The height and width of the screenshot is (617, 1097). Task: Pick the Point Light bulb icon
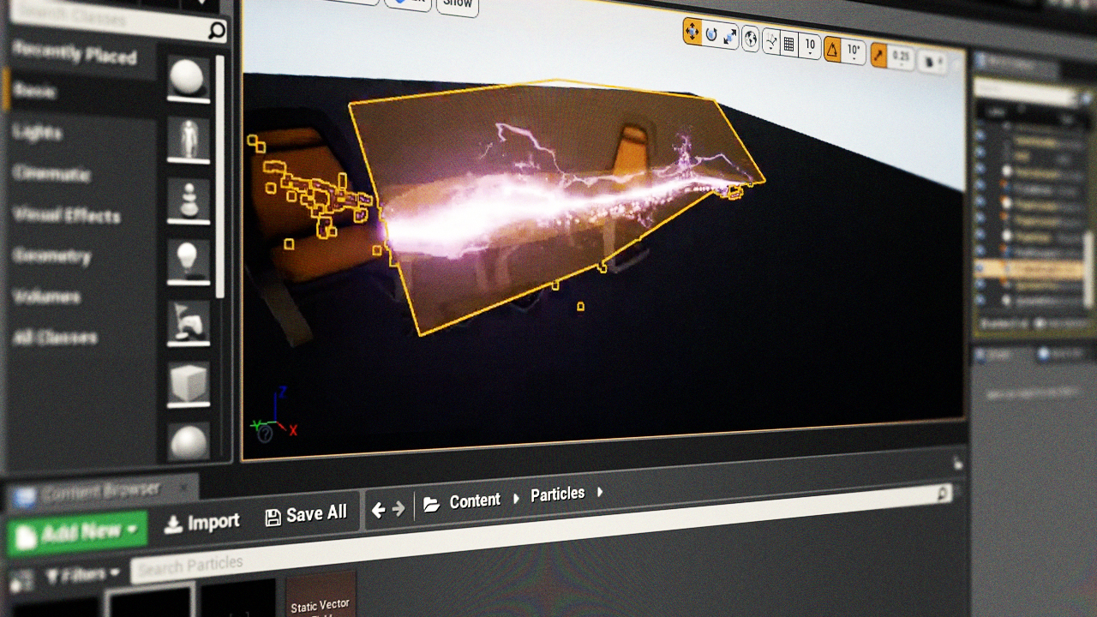point(188,262)
